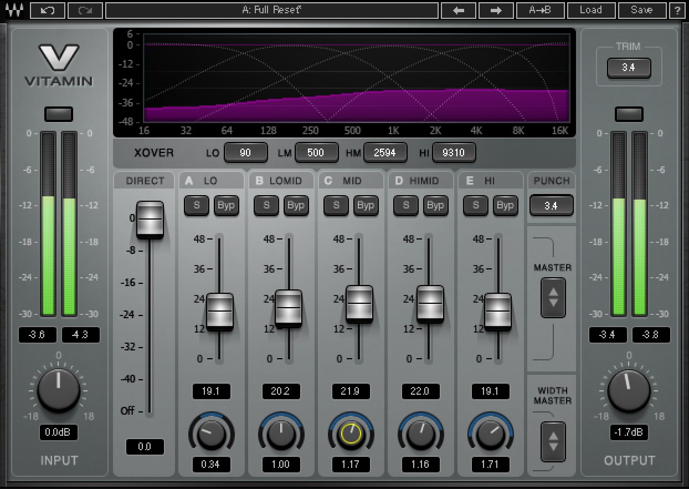Click the LO band width knob
This screenshot has height=489, width=689.
click(211, 434)
